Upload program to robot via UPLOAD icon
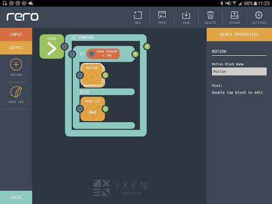 click(234, 18)
